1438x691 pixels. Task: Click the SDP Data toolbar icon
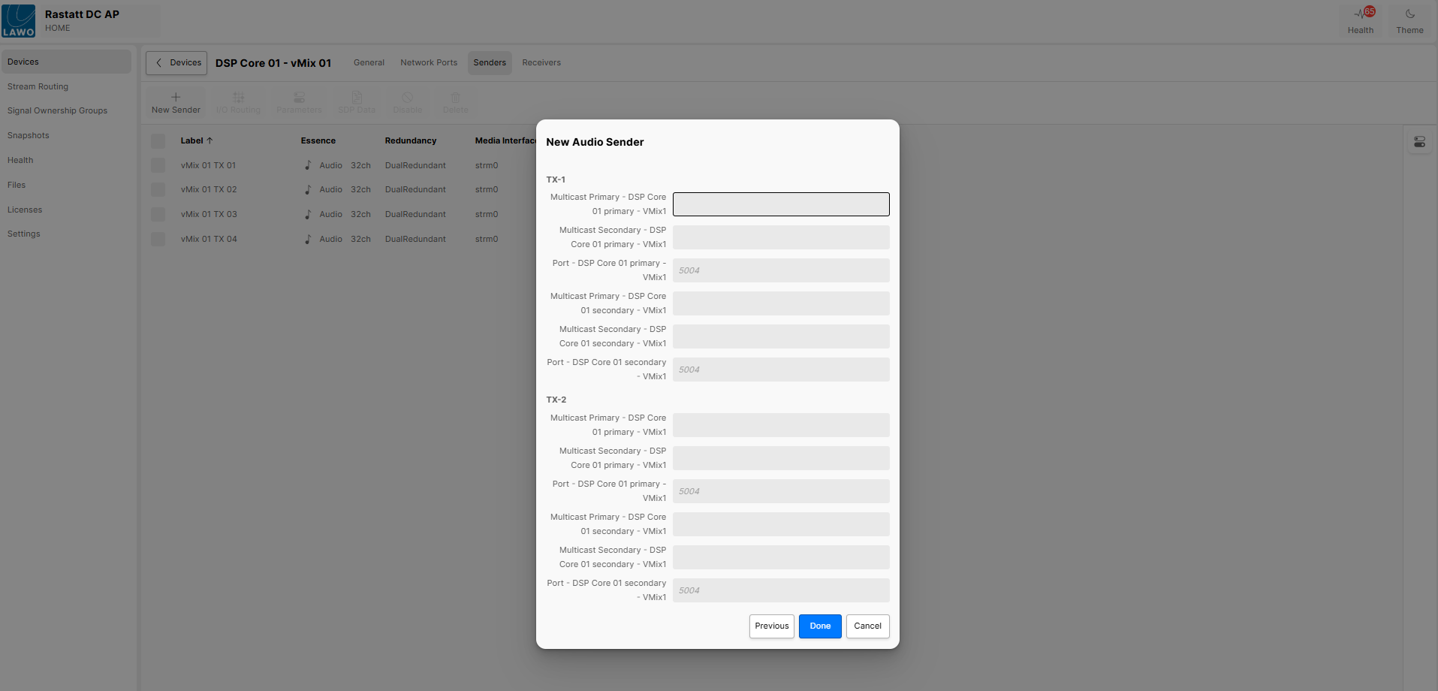point(357,98)
